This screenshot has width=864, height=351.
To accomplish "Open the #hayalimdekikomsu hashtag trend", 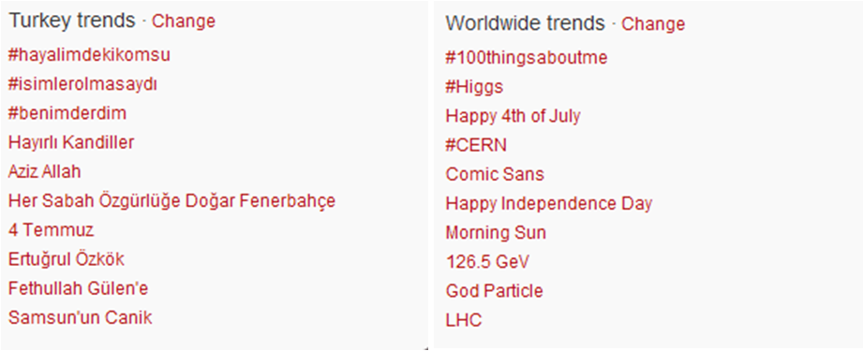I will (89, 55).
